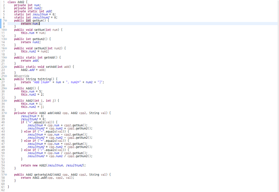Click the highlighted 'int' keyword on line 7
This screenshot has width=279, height=192.
click(28, 20)
